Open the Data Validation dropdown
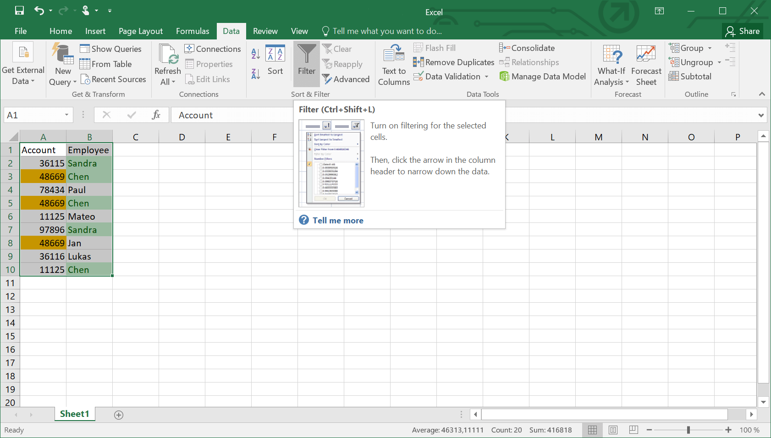Image resolution: width=771 pixels, height=438 pixels. tap(486, 77)
